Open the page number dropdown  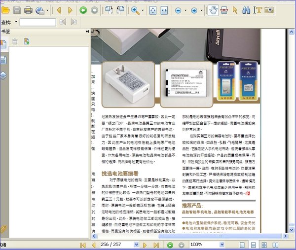coord(137,245)
